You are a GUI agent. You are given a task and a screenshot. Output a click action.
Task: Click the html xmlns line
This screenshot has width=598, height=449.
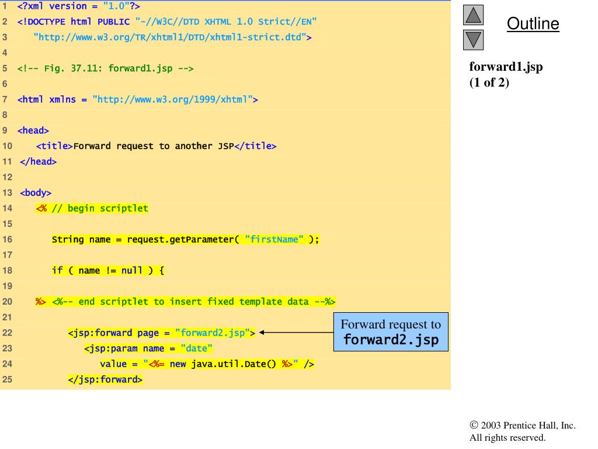[x=138, y=99]
